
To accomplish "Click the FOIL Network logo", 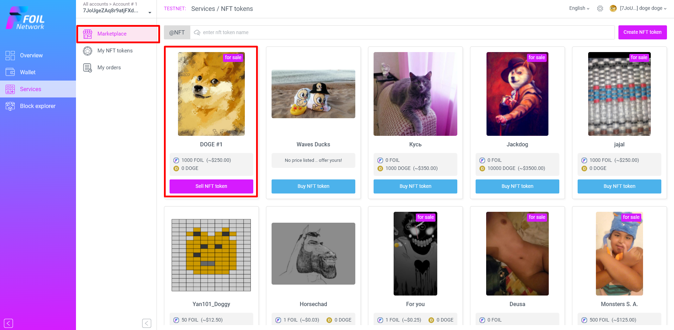I will (x=26, y=18).
